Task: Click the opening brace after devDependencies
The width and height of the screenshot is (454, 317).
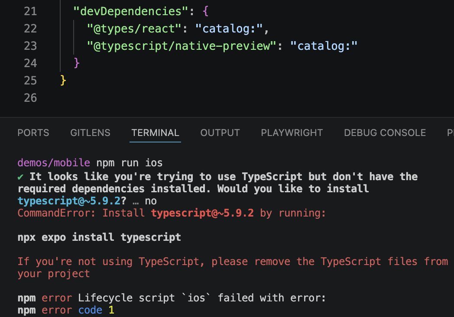Action: (x=206, y=12)
